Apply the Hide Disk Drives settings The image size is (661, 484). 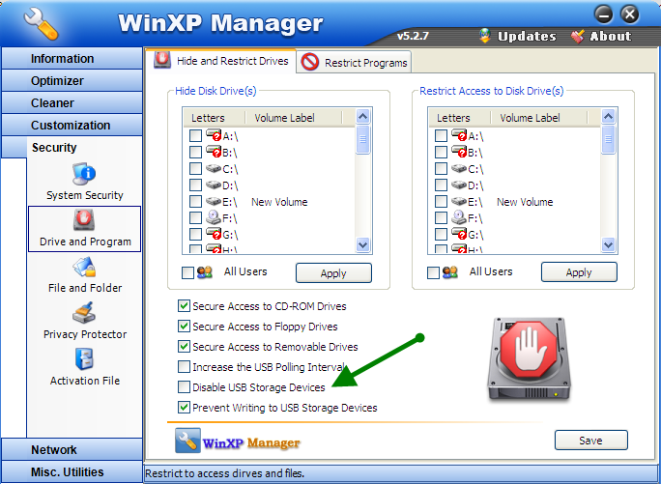[x=333, y=273]
